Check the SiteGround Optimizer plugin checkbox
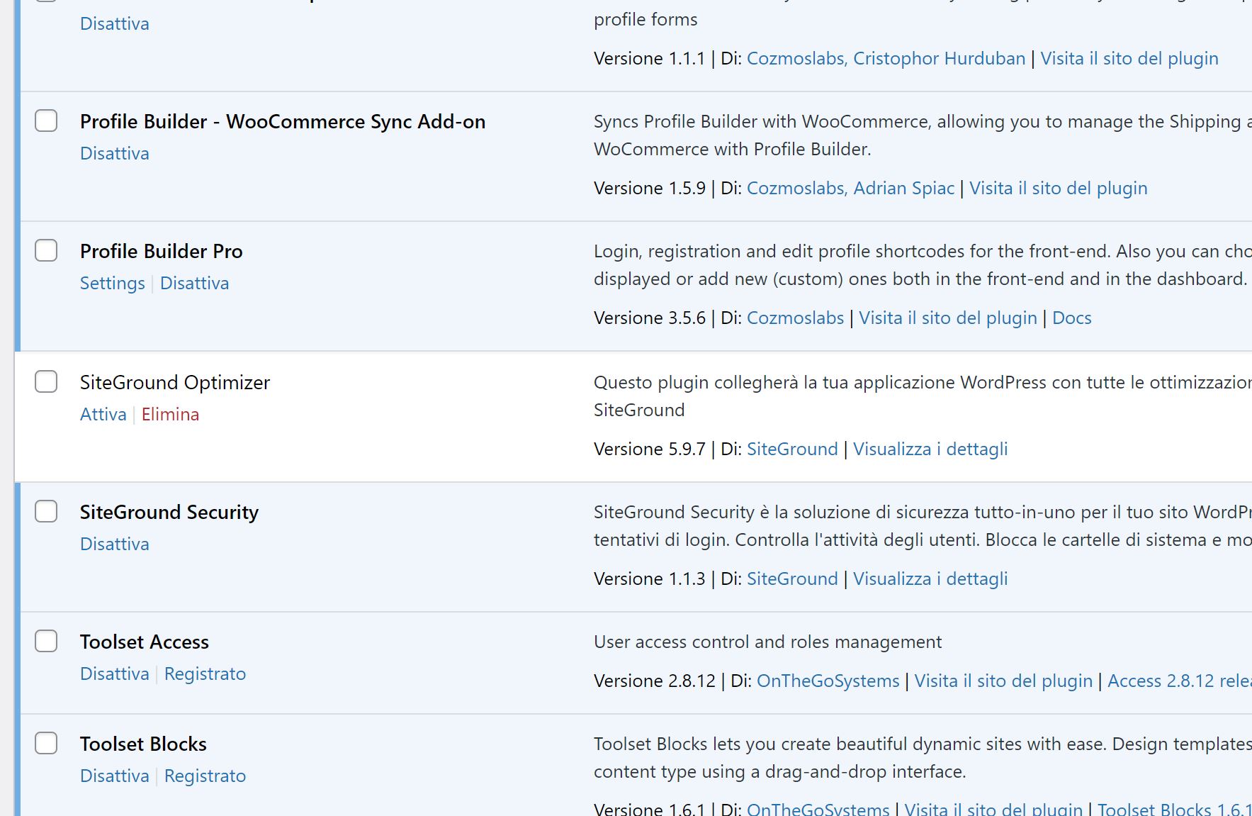Viewport: 1252px width, 816px height. pyautogui.click(x=46, y=381)
